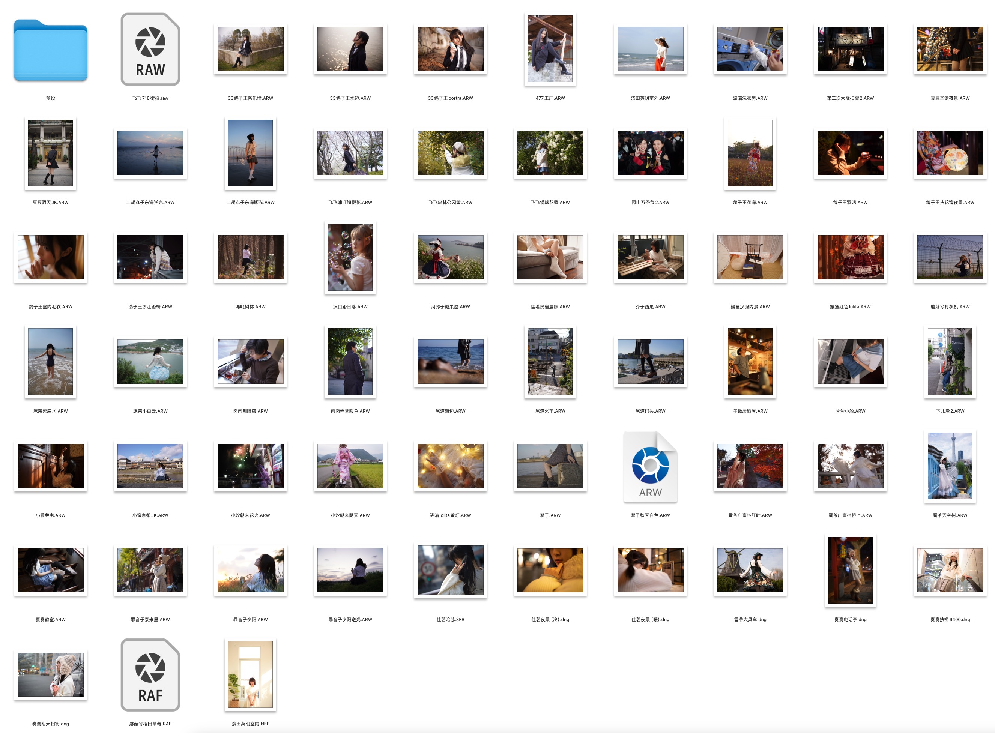Click the 波喵洗衣房.ARW laundromat thumbnail
This screenshot has width=995, height=733.
click(x=750, y=49)
